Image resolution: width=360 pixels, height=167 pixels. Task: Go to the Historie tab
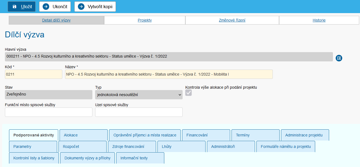click(319, 20)
